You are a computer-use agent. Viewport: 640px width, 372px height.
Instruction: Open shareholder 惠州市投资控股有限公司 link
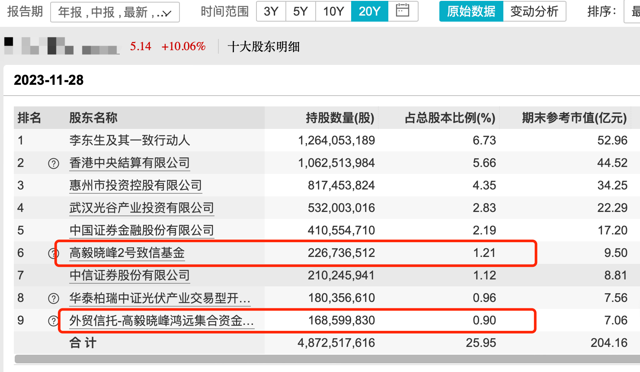[136, 186]
